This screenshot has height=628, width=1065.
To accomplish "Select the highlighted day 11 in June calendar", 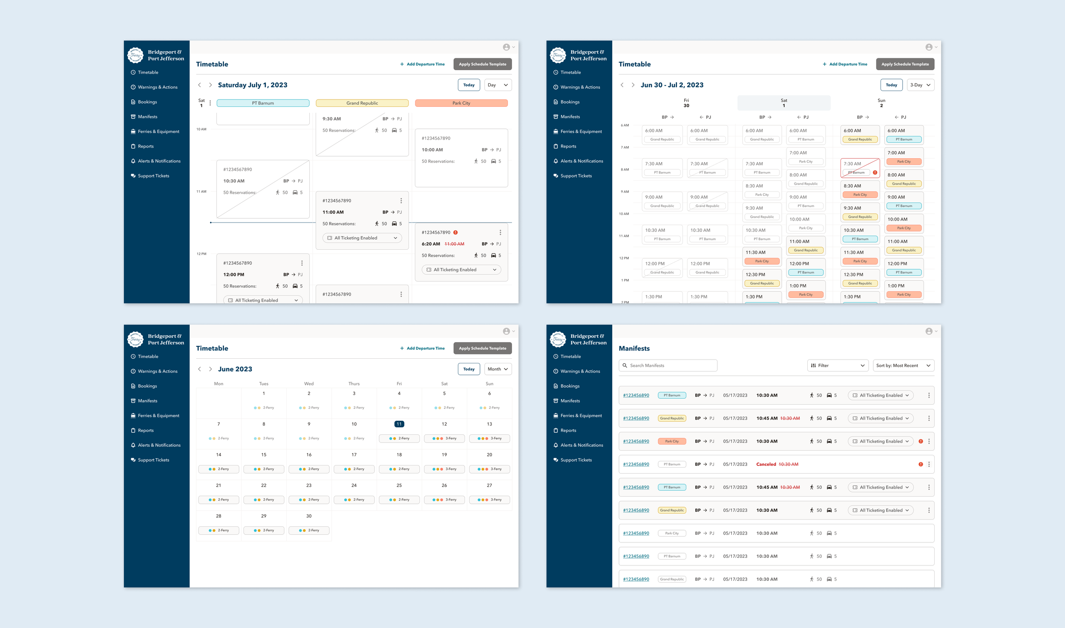I will point(399,424).
